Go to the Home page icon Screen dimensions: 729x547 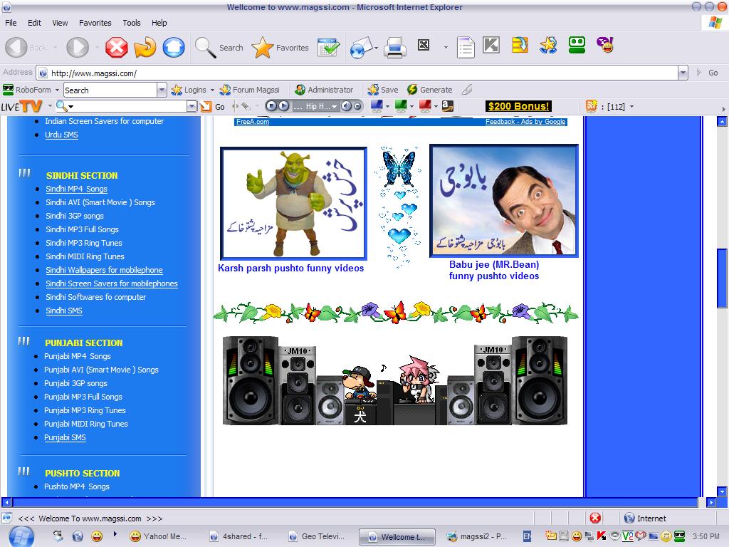(173, 48)
